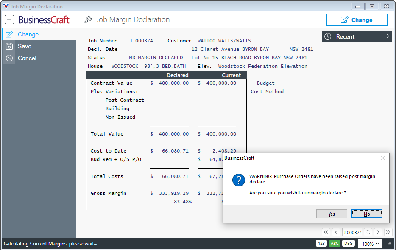
Task: Click the 83.48% margin percentage
Action: [183, 202]
